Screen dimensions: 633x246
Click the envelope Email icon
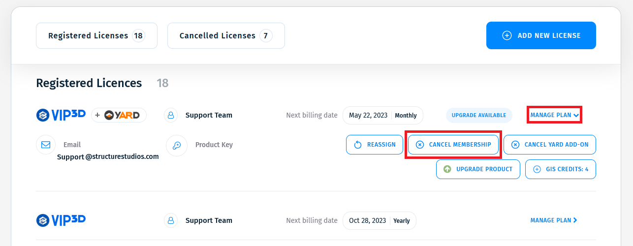coord(46,145)
